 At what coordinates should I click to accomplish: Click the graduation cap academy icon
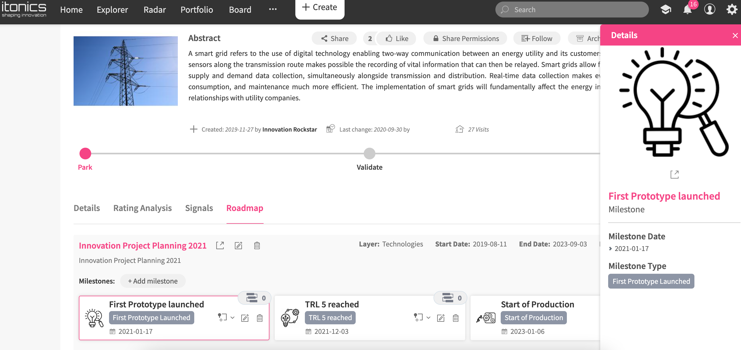(665, 10)
